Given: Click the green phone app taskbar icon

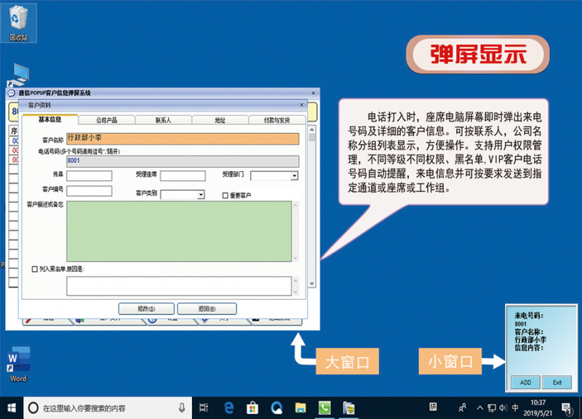Looking at the screenshot, I should click(x=324, y=407).
